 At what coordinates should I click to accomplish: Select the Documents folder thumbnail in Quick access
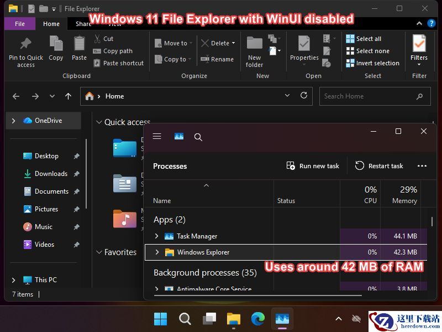125,184
